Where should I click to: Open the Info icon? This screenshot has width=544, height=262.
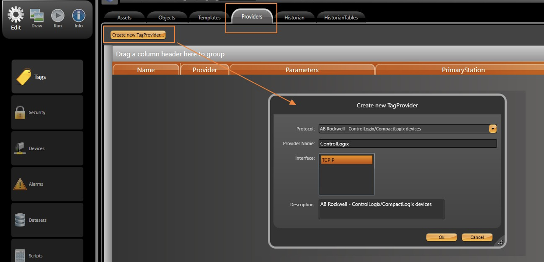tap(79, 16)
